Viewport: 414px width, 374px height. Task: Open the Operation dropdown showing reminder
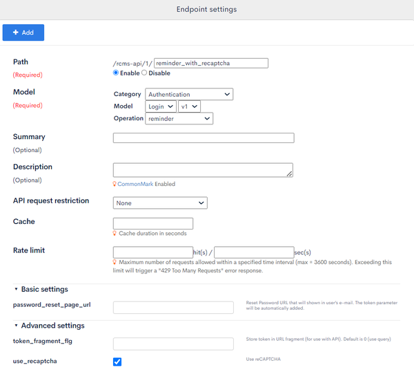coord(179,118)
